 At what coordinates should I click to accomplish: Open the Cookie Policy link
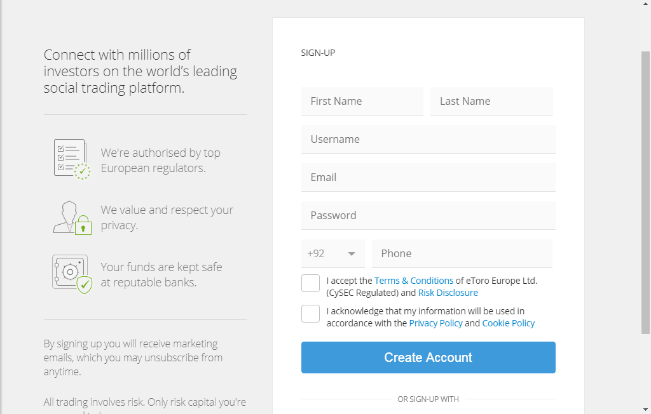pyautogui.click(x=509, y=323)
